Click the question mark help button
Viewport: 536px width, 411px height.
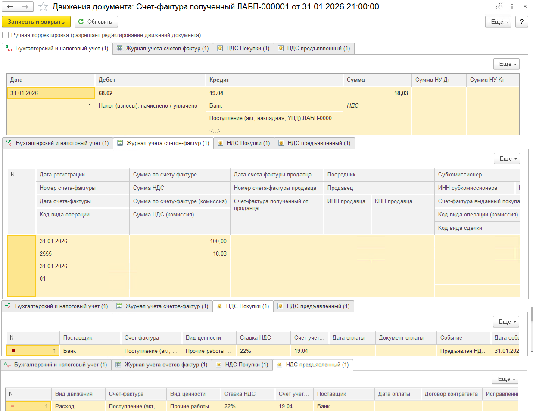click(522, 22)
